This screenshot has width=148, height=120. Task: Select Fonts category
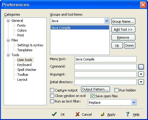pos(21,25)
